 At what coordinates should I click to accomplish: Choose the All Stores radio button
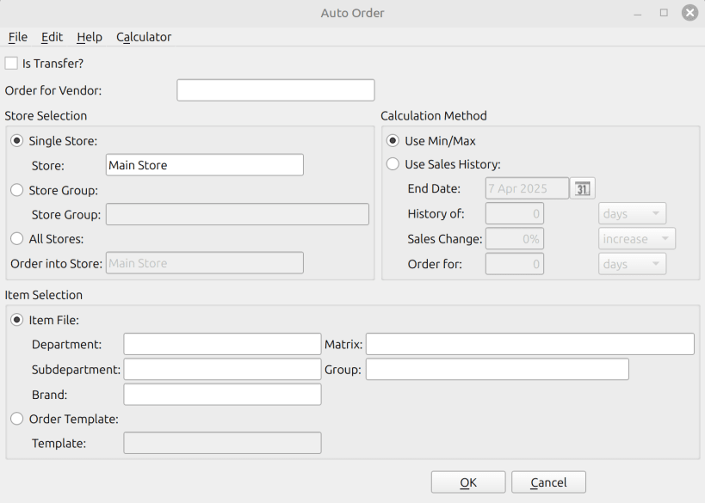[16, 239]
